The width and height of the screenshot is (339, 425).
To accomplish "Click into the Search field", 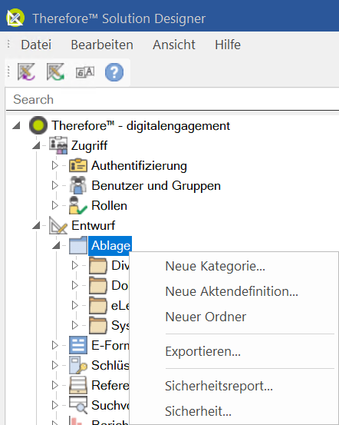I will click(173, 99).
